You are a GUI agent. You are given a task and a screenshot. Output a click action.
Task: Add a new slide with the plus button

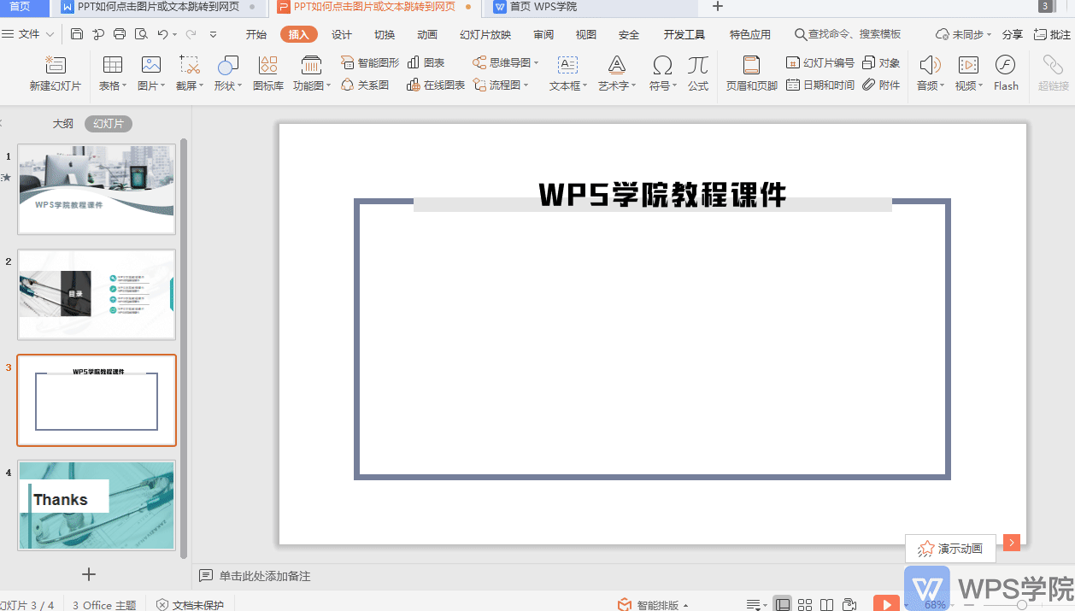pyautogui.click(x=89, y=573)
